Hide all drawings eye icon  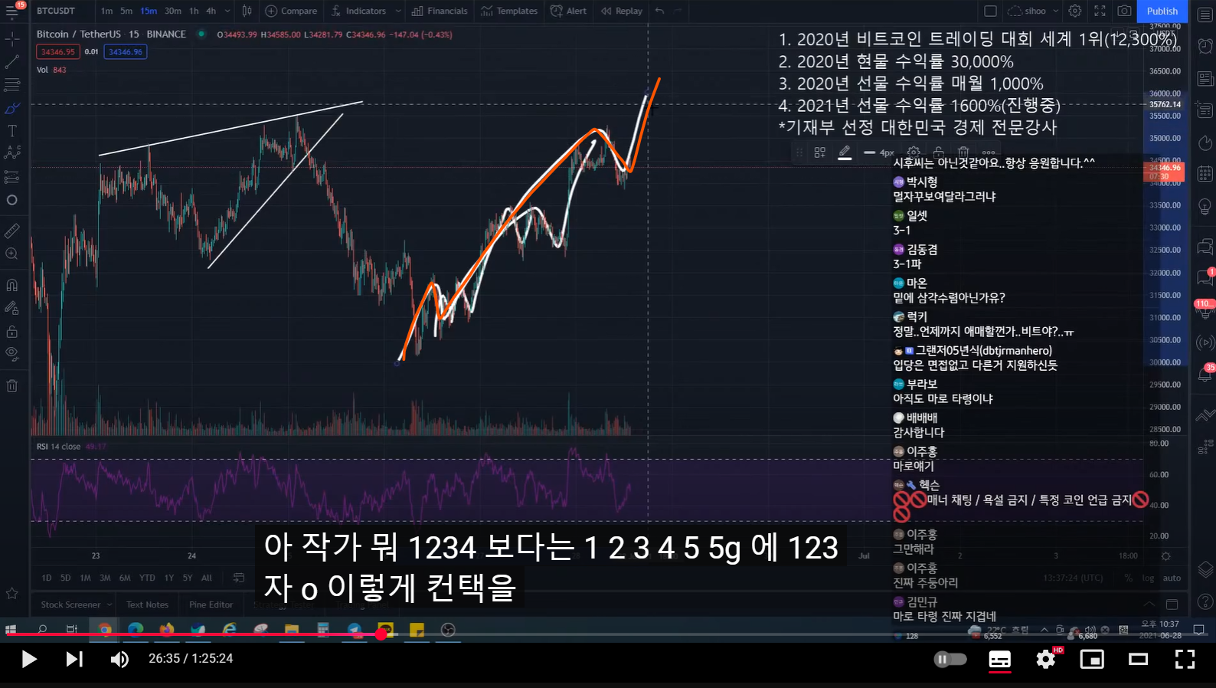12,354
